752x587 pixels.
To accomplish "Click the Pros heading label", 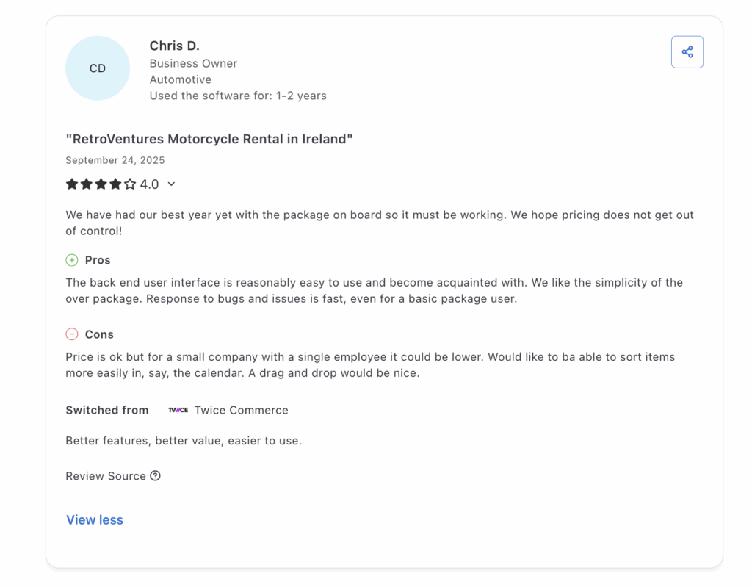I will [98, 260].
